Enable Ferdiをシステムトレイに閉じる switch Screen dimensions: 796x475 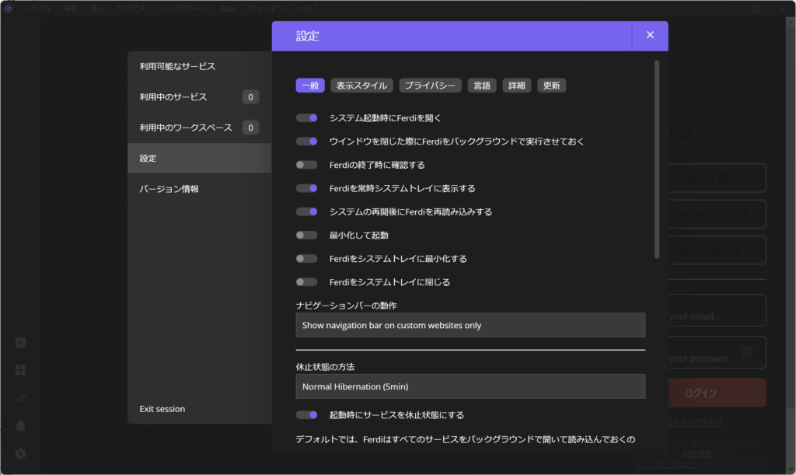(x=306, y=281)
